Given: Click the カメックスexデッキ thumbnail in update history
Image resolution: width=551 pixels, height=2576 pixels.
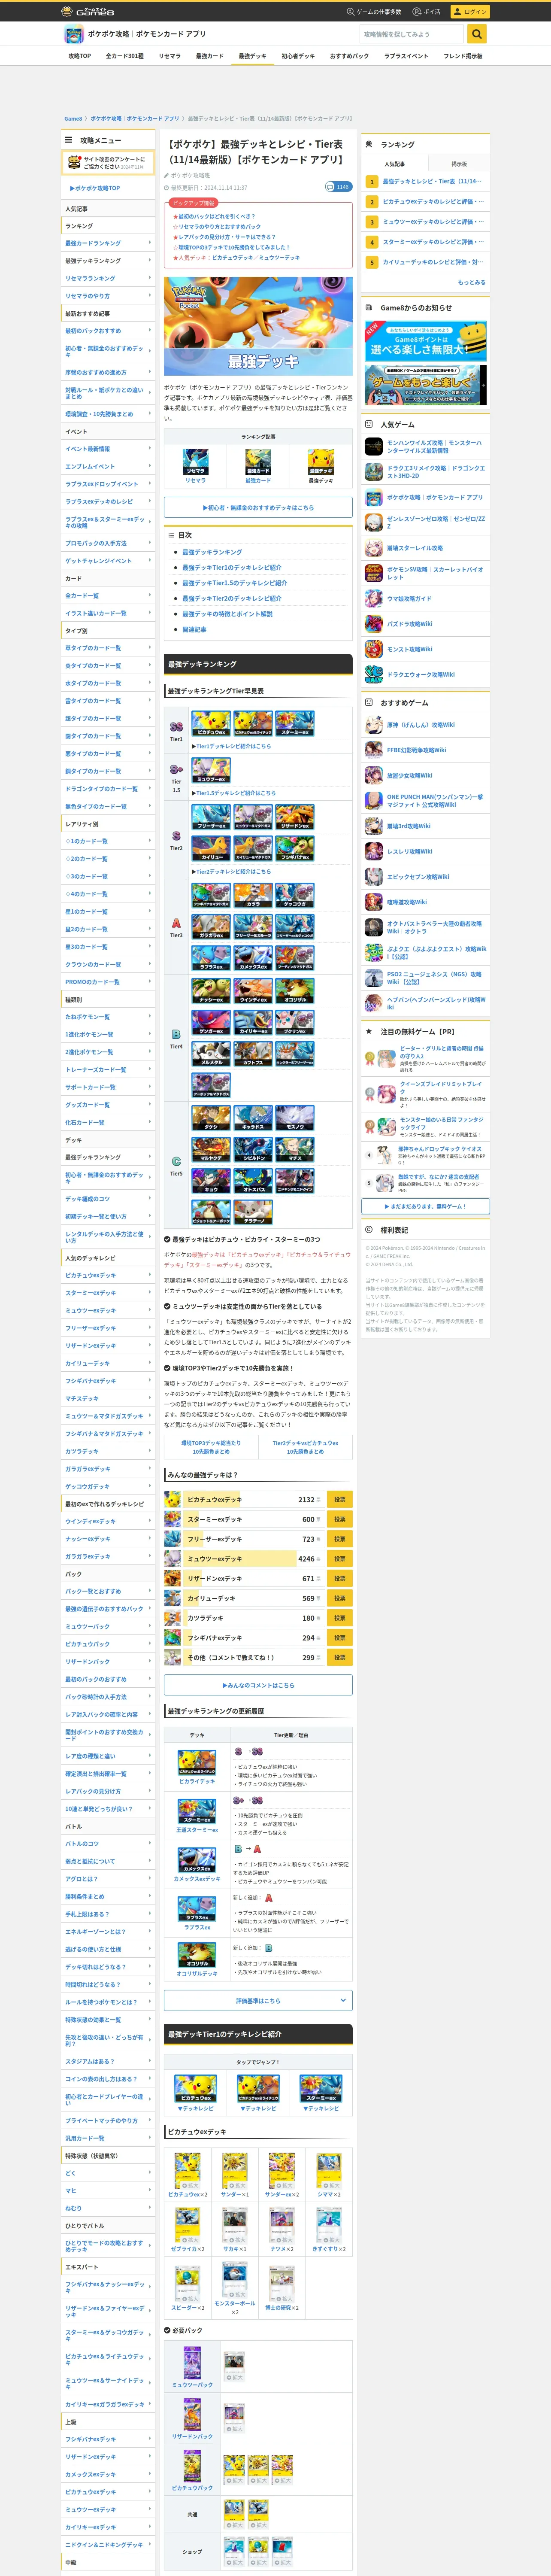Looking at the screenshot, I should (x=197, y=1859).
